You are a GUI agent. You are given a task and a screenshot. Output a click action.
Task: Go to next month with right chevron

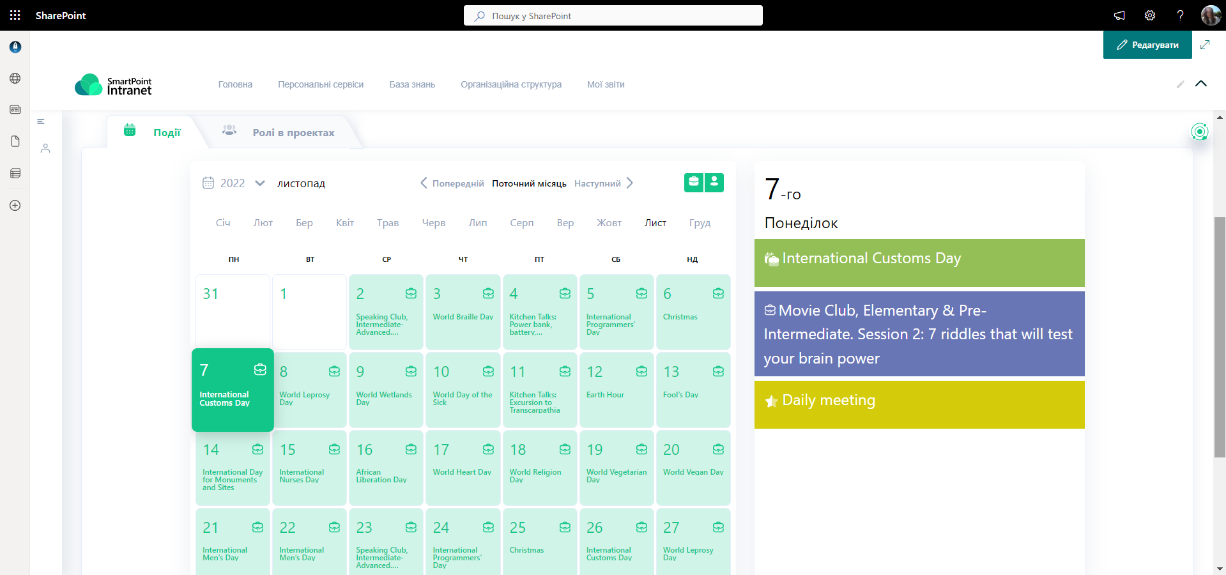click(630, 183)
